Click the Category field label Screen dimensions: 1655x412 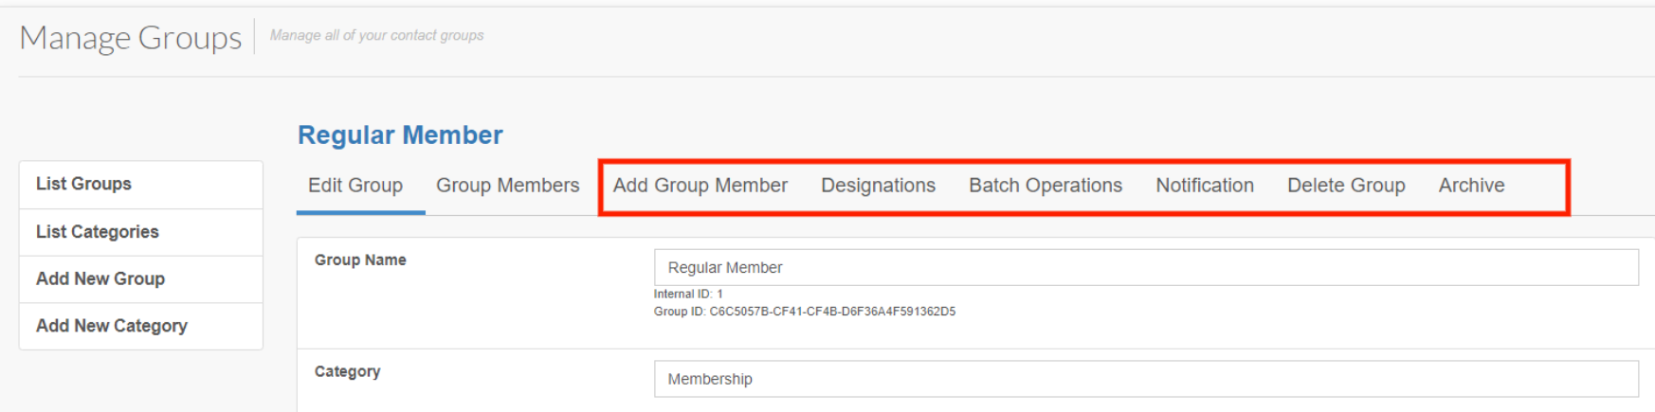pyautogui.click(x=347, y=371)
